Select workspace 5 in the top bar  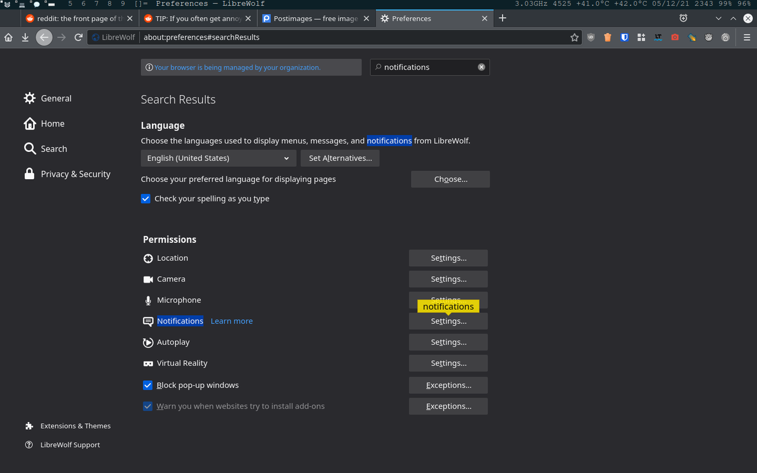(x=70, y=4)
